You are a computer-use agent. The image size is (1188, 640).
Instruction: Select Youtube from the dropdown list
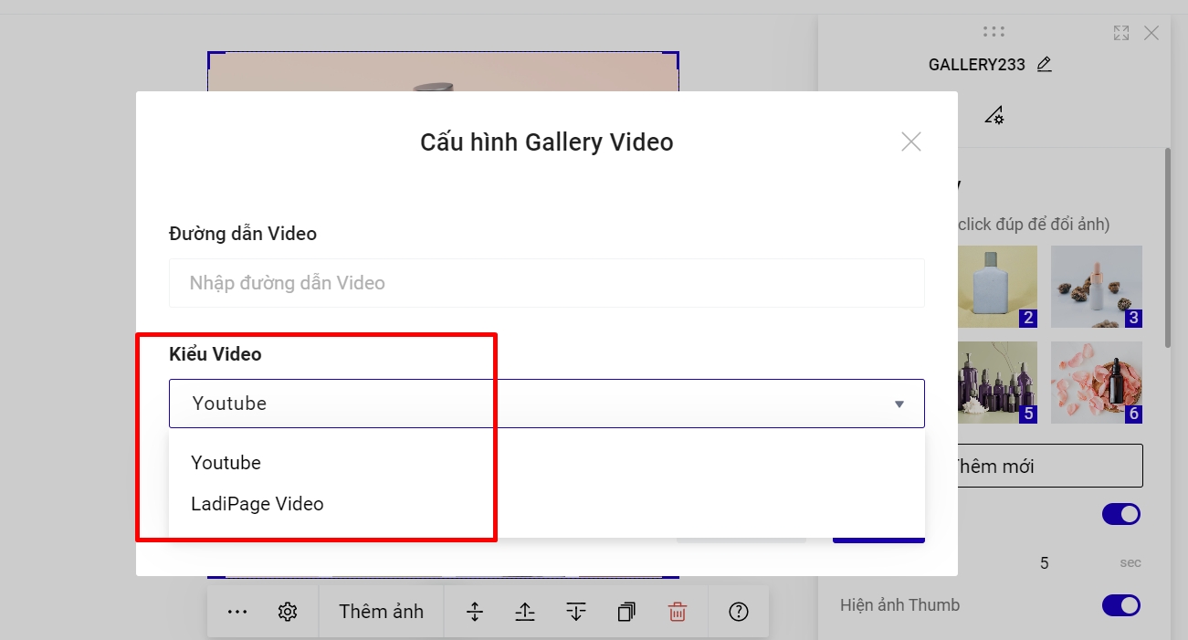(x=226, y=463)
